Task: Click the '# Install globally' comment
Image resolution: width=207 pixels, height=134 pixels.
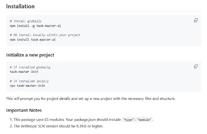Action: 26,21
